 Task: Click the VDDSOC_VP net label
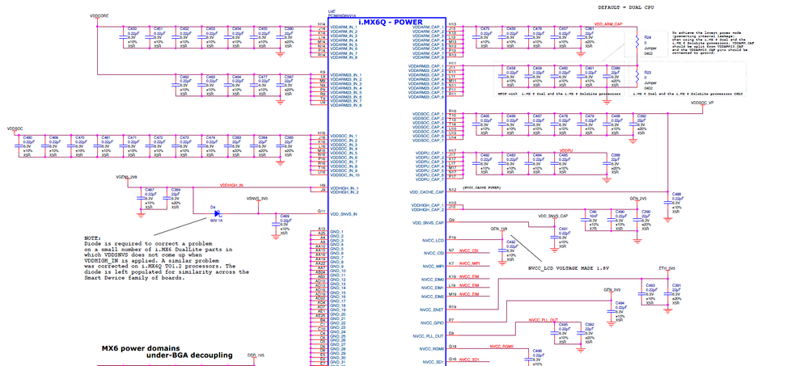[x=702, y=103]
